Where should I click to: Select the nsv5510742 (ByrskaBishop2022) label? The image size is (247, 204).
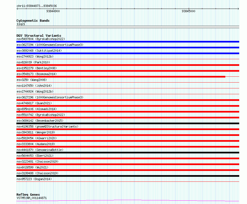click(x=41, y=115)
